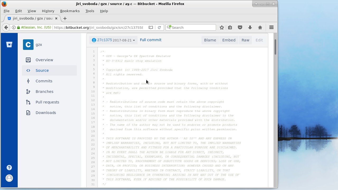Screen dimensions: 338x190
Task: Toggle reader view icon in address bar
Action: click(x=151, y=27)
